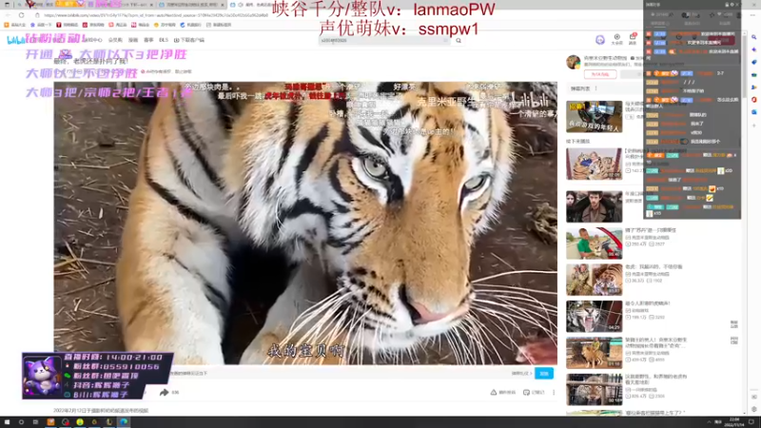
Task: Open the 漫画 navigation item
Action: click(x=133, y=40)
